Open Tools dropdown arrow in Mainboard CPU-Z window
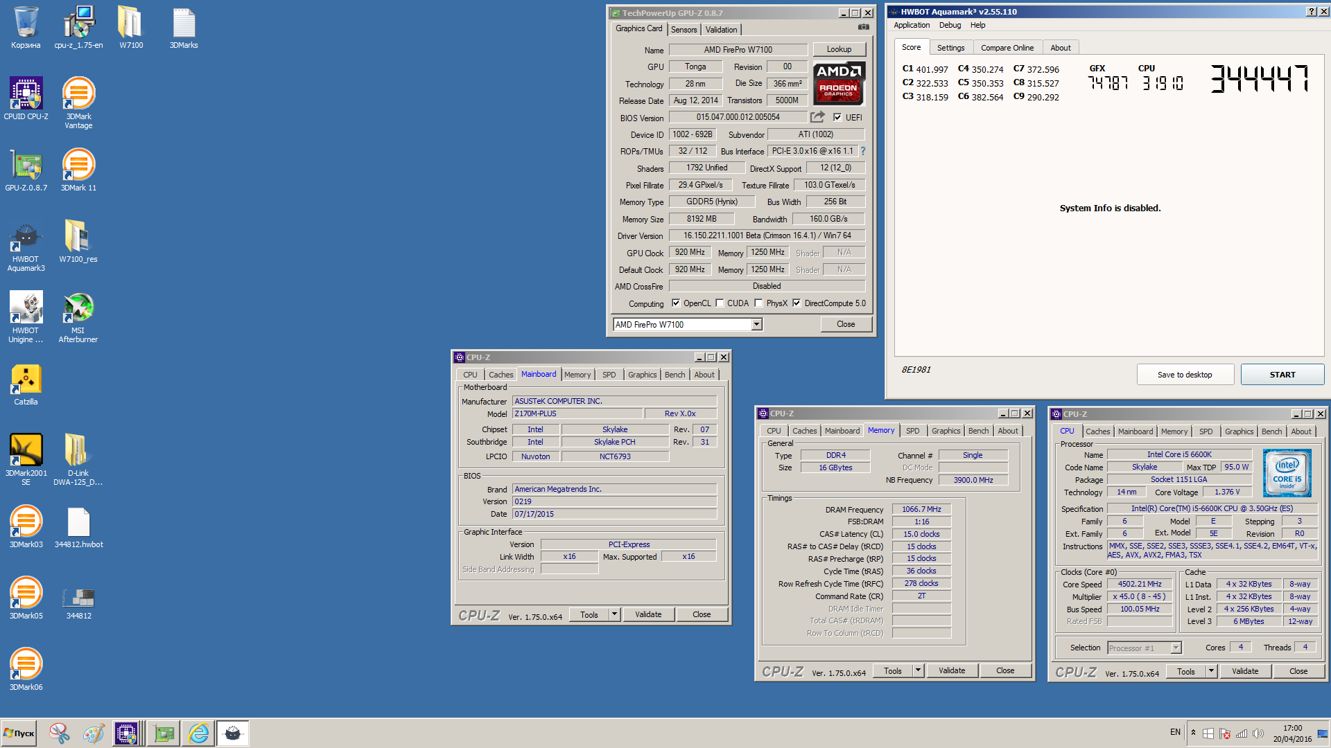Image resolution: width=1331 pixels, height=748 pixels. [614, 614]
